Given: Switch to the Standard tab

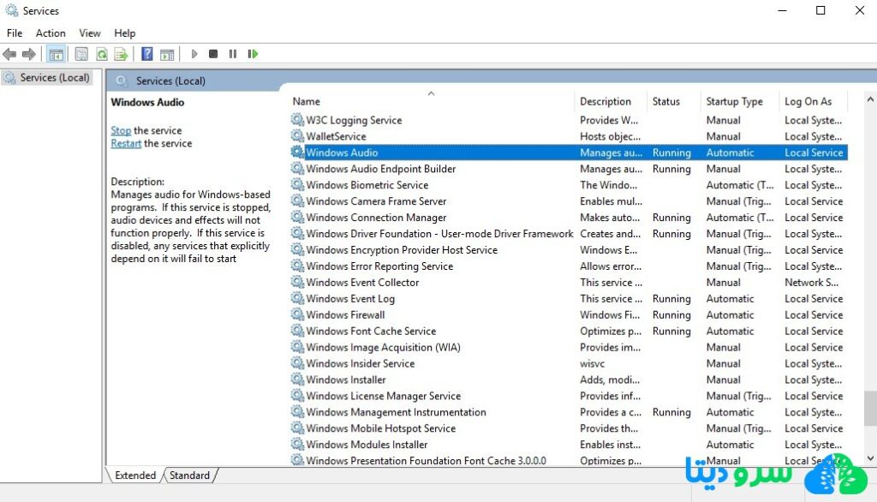Looking at the screenshot, I should 189,475.
